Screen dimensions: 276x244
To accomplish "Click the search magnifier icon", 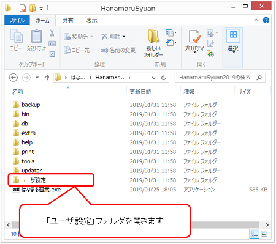I will click(x=259, y=78).
